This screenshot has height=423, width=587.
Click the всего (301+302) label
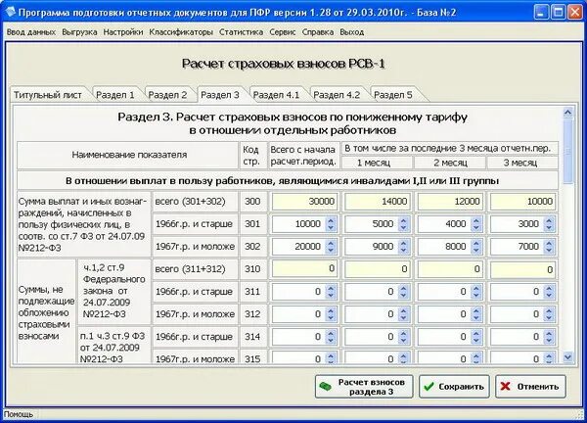(x=190, y=202)
